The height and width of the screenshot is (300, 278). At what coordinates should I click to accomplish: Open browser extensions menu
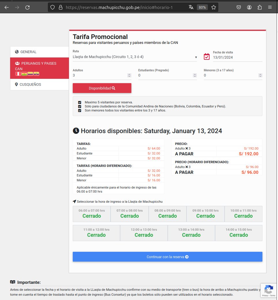260,7
